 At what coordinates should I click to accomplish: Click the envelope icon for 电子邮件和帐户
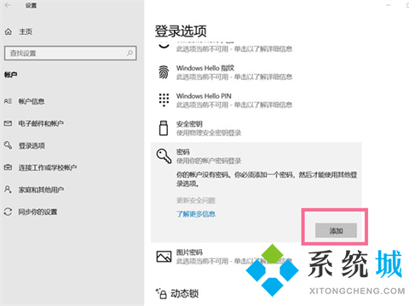tap(8, 123)
